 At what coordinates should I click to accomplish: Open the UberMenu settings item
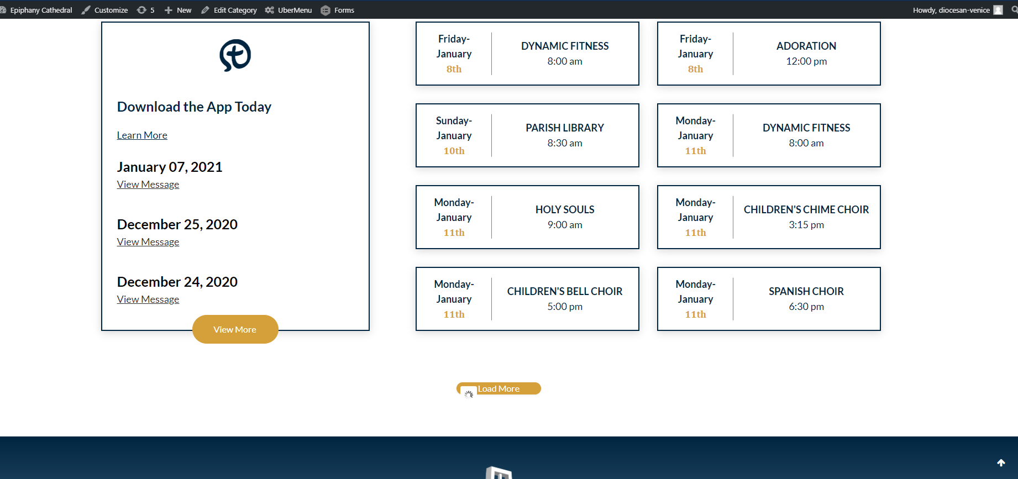point(288,10)
